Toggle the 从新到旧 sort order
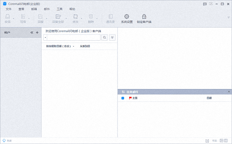232x144 pixels. 85,46
